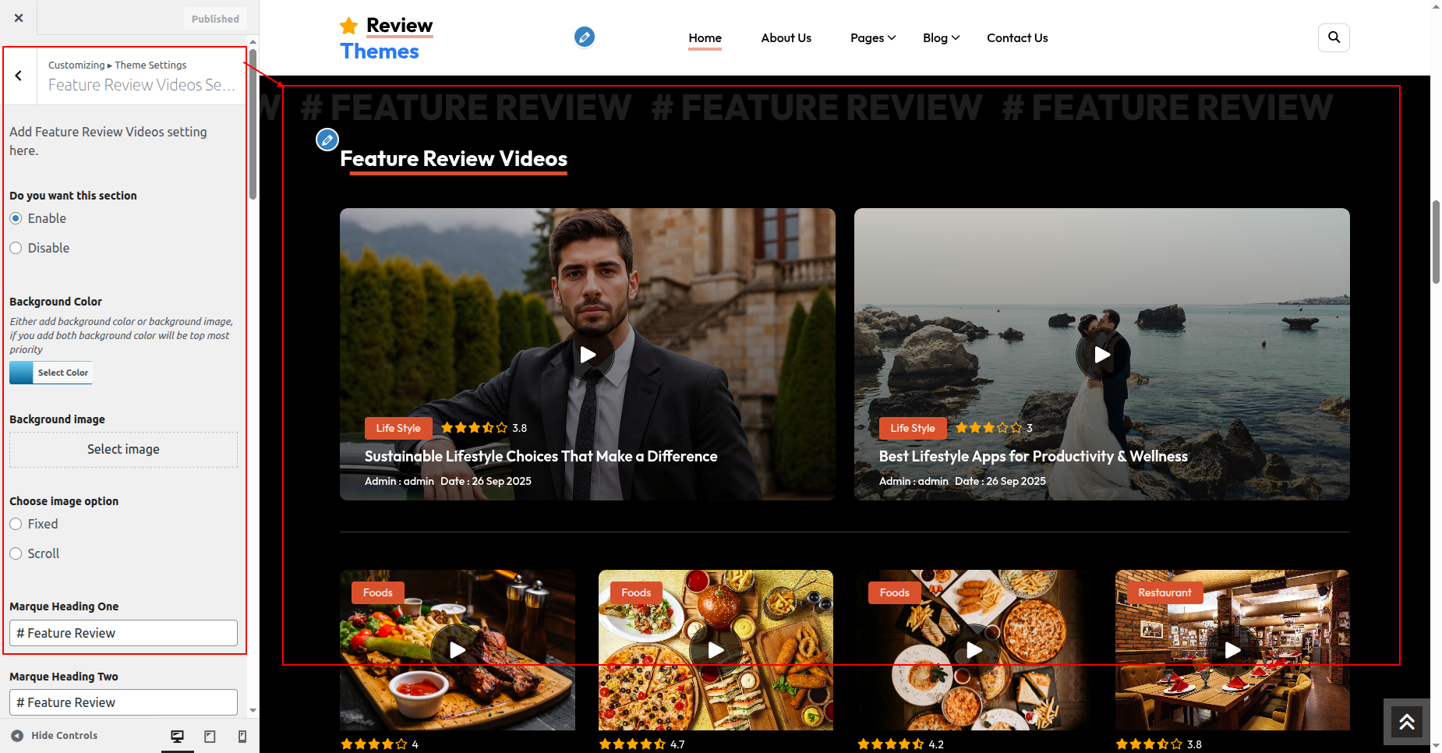Click the Marque Heading One text field
Screen dimensions: 1442x753
(x=123, y=633)
